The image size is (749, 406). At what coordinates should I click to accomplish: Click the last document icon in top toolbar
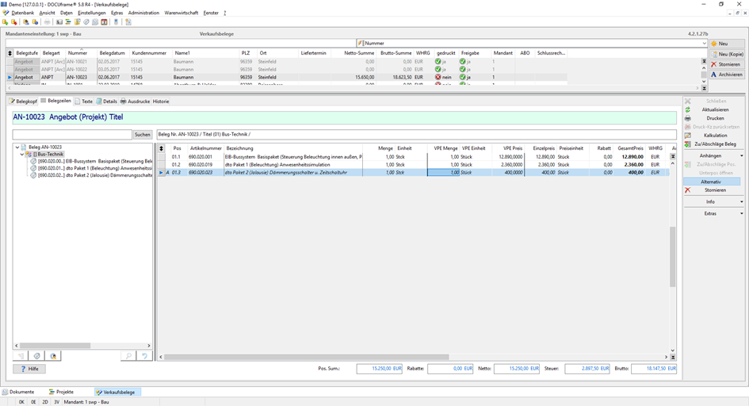[128, 22]
